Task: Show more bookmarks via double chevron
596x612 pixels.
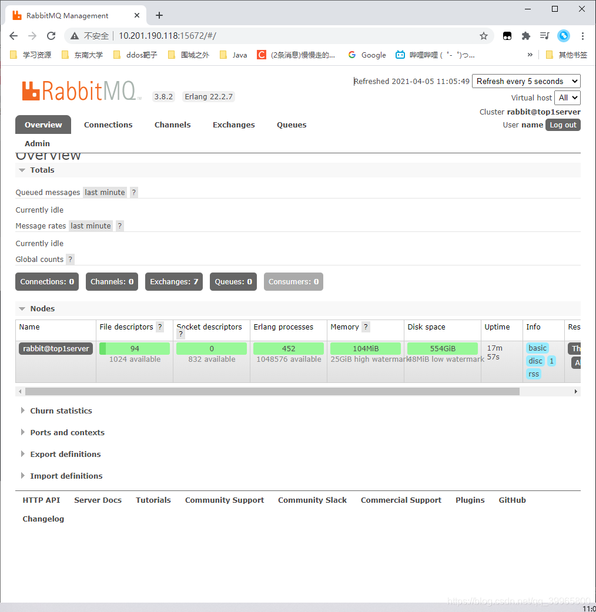Action: (530, 55)
